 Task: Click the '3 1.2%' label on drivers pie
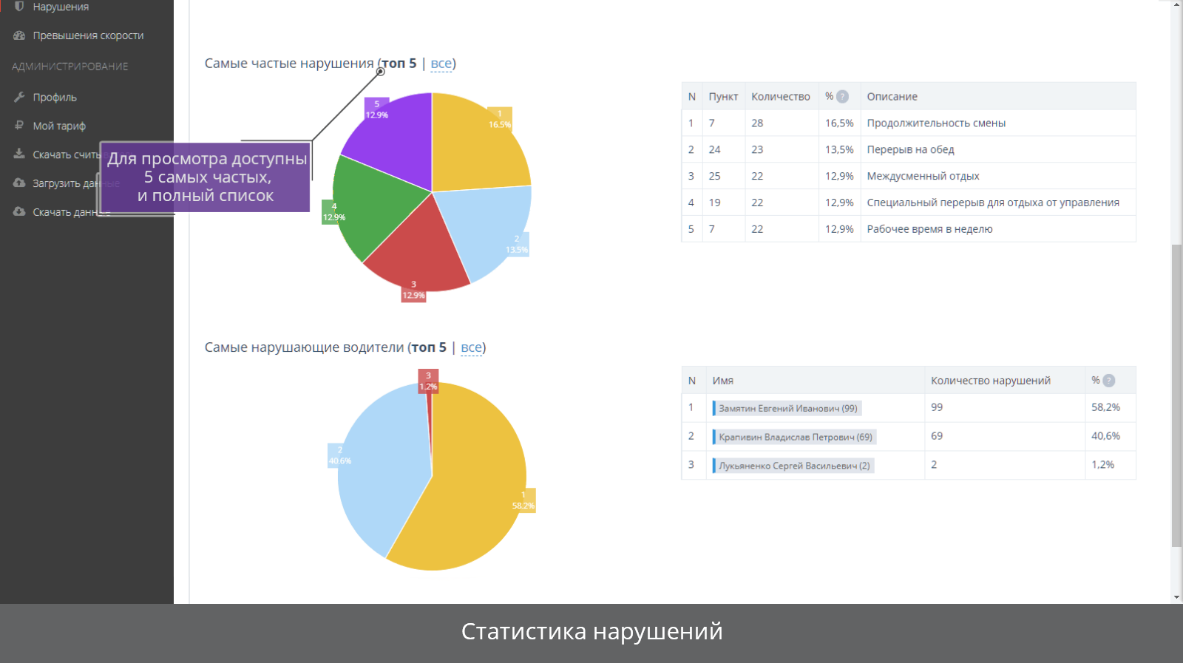click(x=428, y=381)
